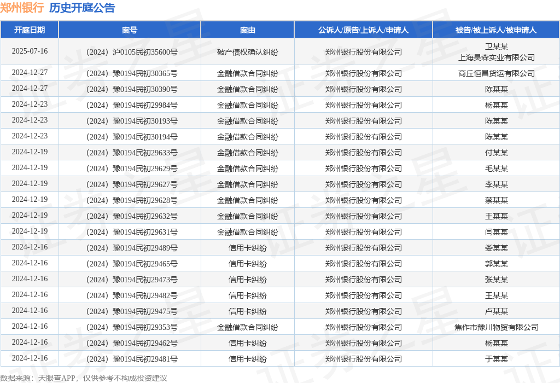
Task: Click defendant 蔡某某
Action: (497, 200)
